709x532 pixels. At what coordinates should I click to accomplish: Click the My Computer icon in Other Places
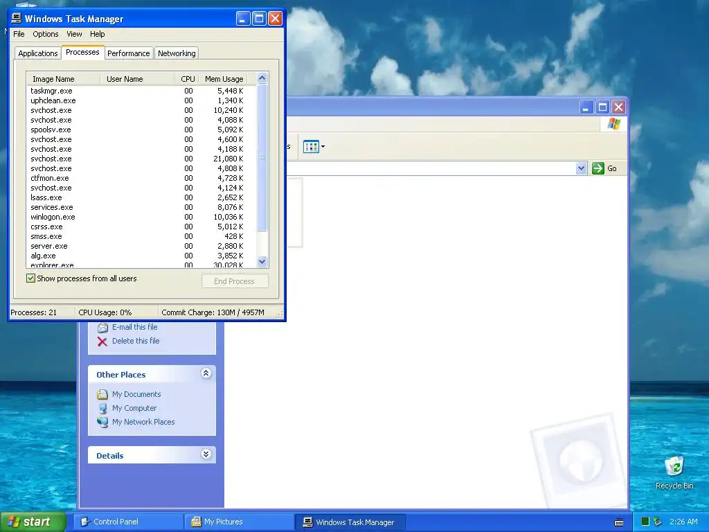[x=102, y=408]
